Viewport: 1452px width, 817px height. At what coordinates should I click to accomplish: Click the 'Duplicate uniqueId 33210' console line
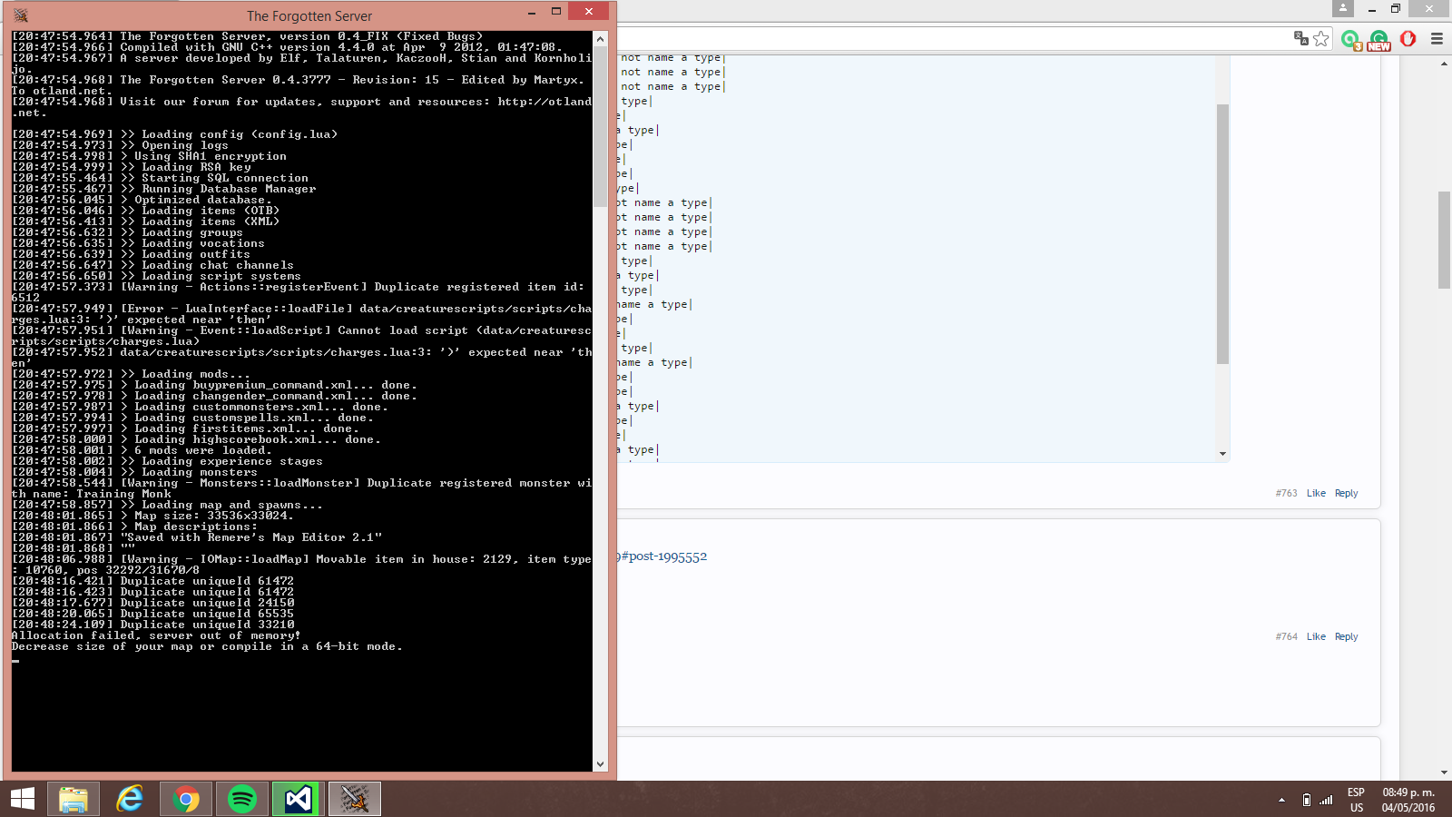(x=153, y=625)
